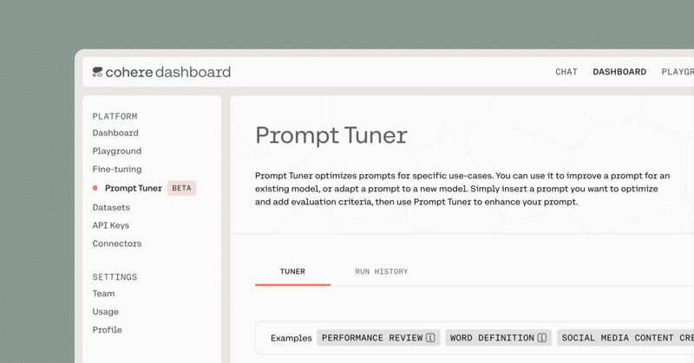Image resolution: width=694 pixels, height=363 pixels.
Task: Select Prompt Tuner in the sidebar
Action: [x=133, y=188]
